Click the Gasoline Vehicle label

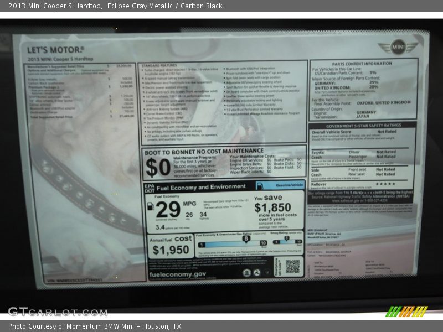tap(289, 186)
